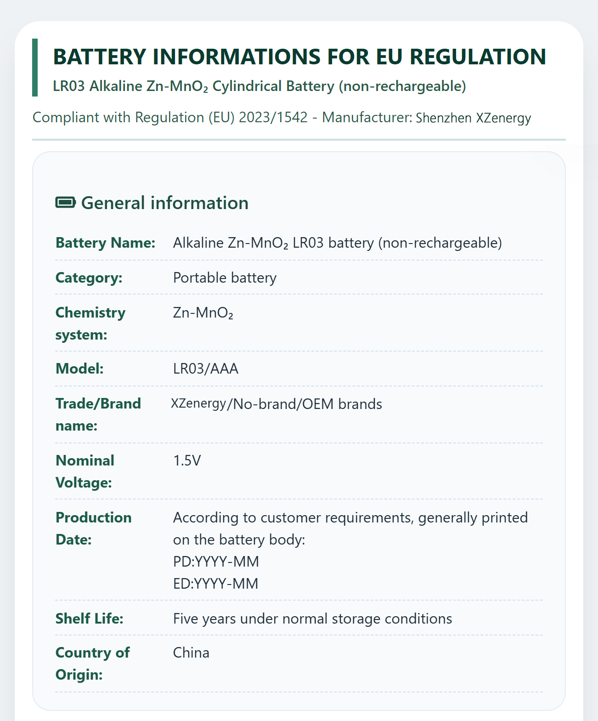
Task: Select the LR03 Alkaline Zn-MnO₂ subtitle text
Action: (260, 86)
